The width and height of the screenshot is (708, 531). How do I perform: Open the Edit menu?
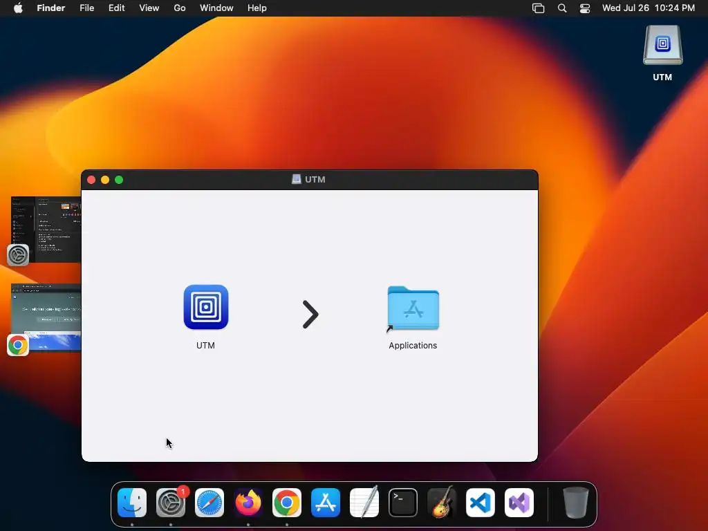click(x=116, y=8)
